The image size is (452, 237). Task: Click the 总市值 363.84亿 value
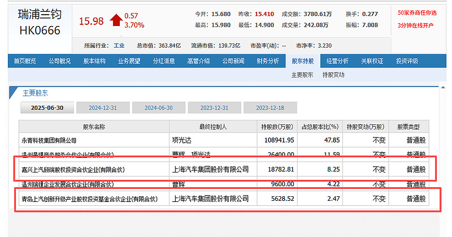pos(169,46)
